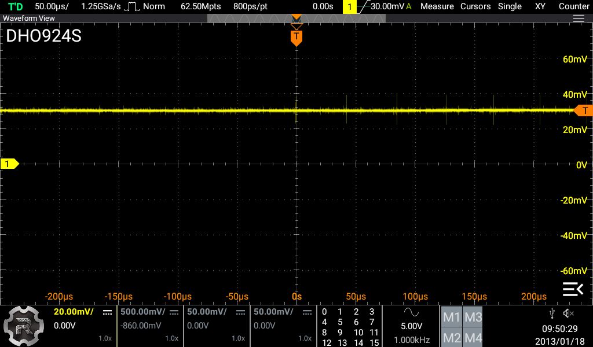Click the waveform view hamburger menu icon

578,19
